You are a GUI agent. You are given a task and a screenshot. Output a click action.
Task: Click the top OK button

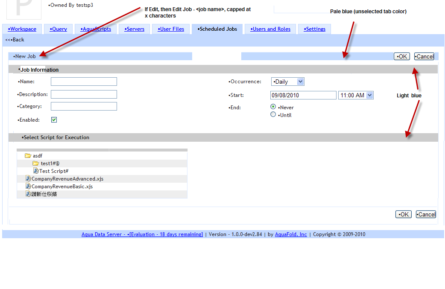point(402,56)
